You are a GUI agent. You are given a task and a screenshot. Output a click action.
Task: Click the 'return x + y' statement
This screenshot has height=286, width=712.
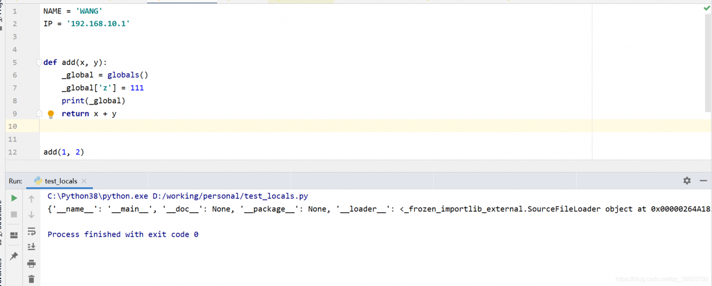(89, 113)
